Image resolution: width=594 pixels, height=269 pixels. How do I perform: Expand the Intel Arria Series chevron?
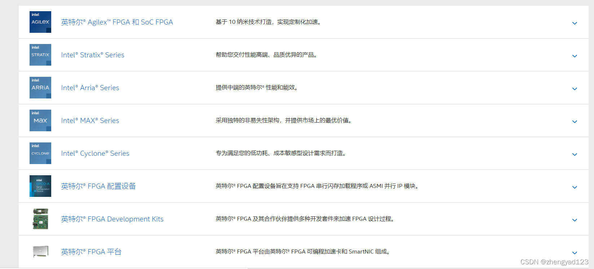click(575, 89)
